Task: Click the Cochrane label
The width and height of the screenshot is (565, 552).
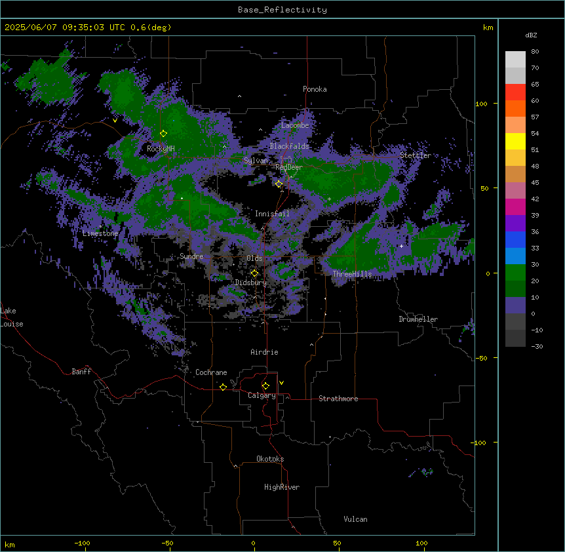Action: point(211,372)
